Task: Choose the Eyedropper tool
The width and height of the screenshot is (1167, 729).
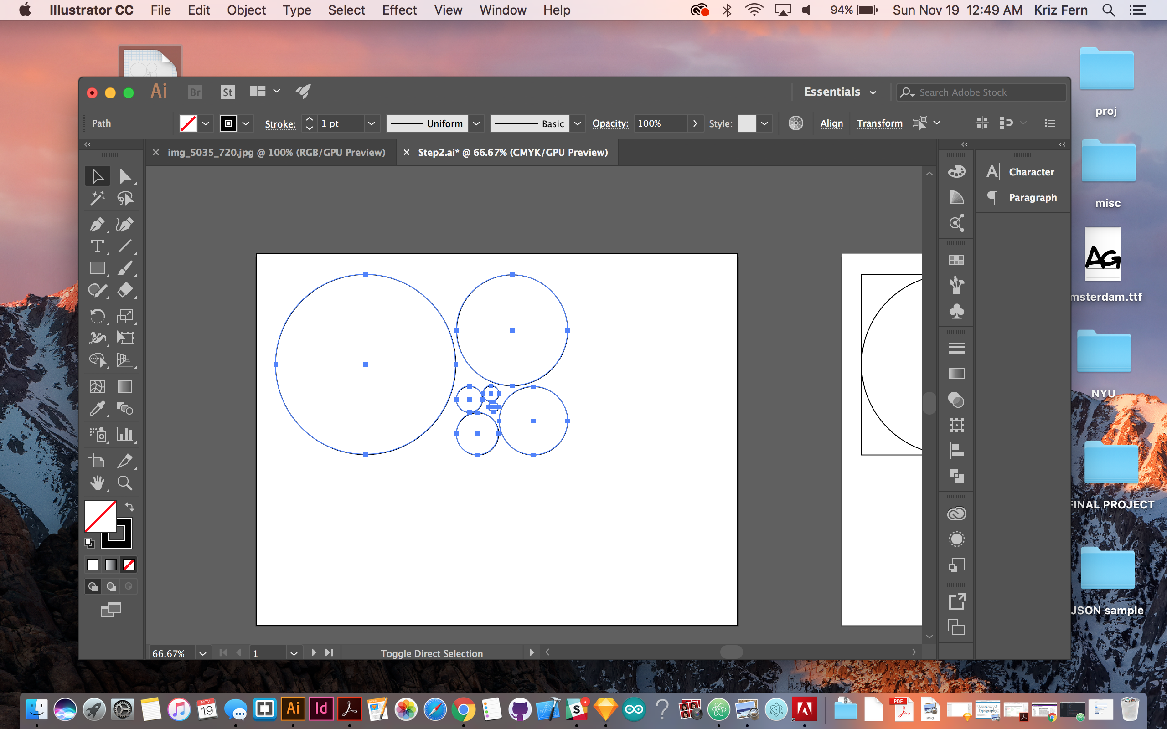Action: click(x=97, y=409)
